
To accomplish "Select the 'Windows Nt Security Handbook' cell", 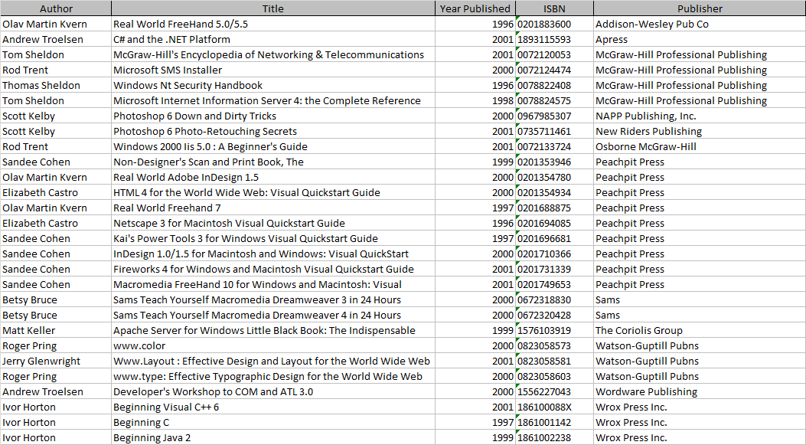I will coord(273,85).
